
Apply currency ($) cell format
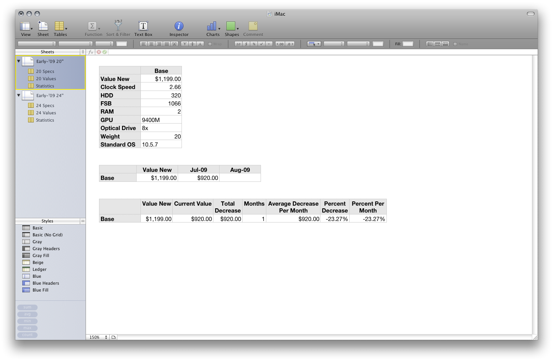point(246,44)
